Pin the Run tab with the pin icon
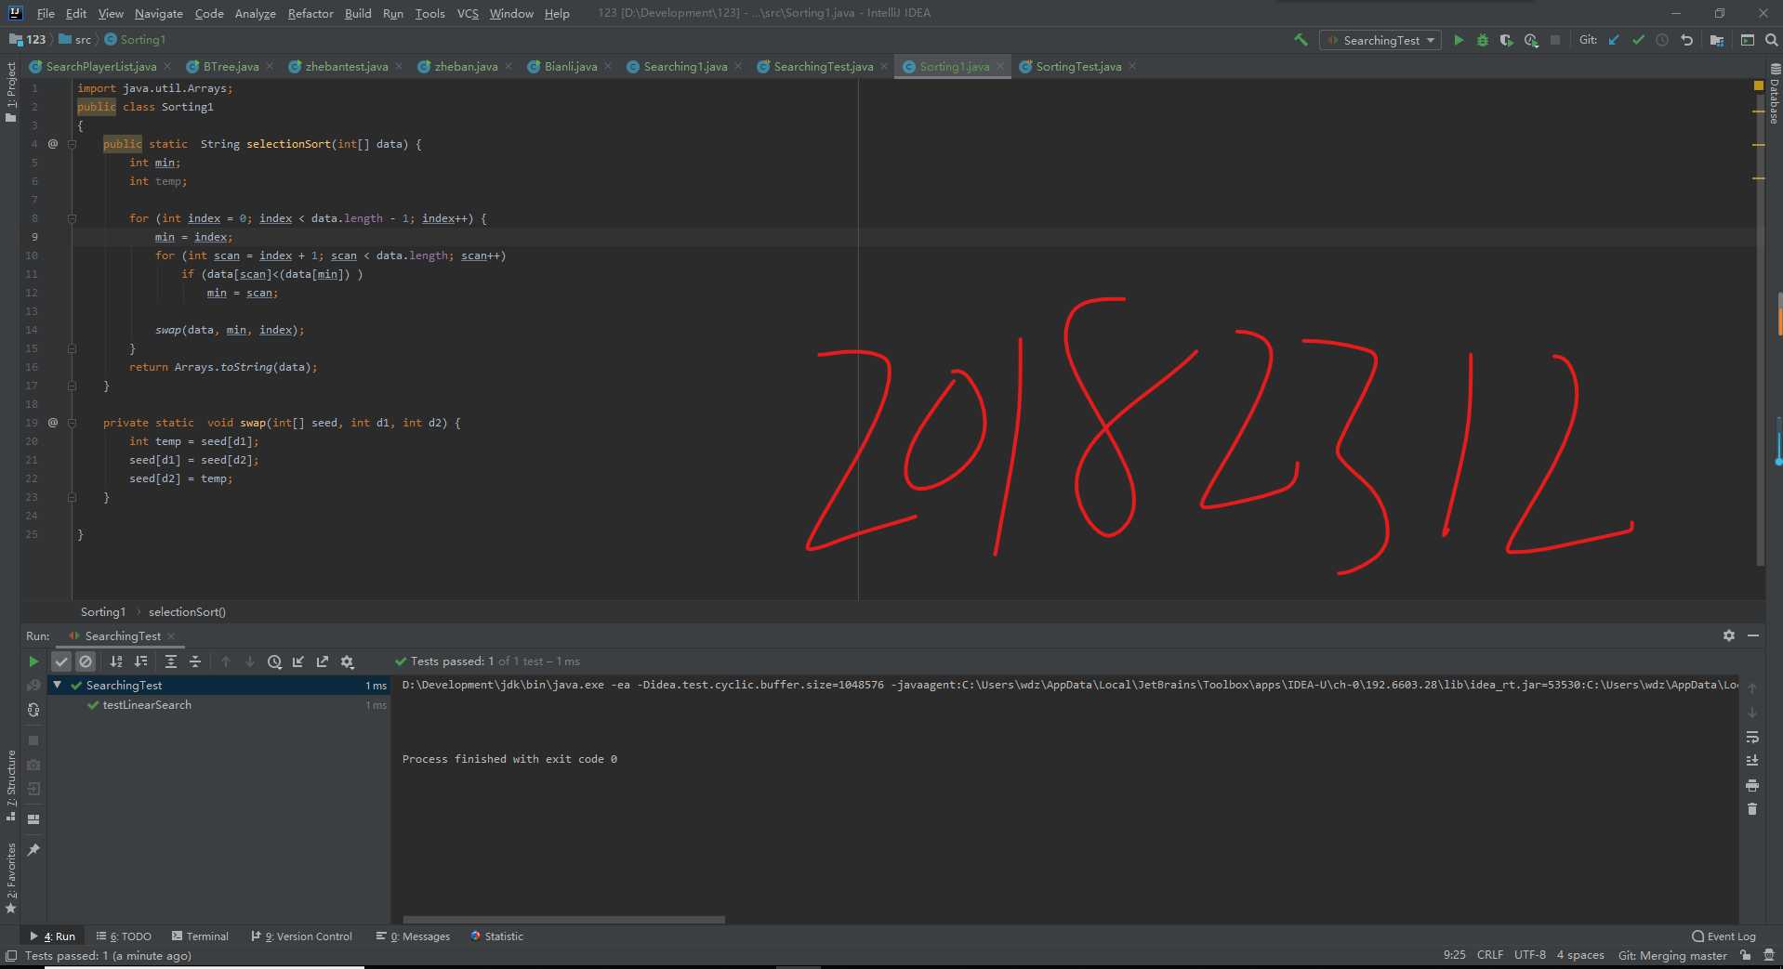Screen dimensions: 1783x969 (33, 849)
